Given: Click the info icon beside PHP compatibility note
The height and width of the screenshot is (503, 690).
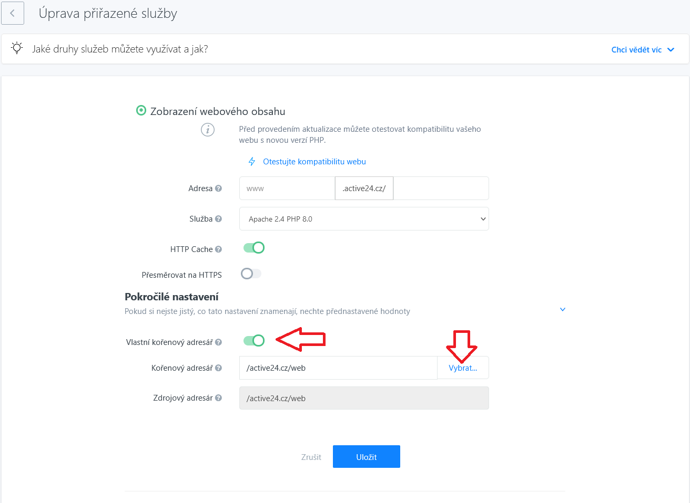Looking at the screenshot, I should click(x=208, y=129).
